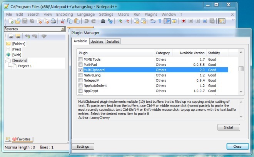This screenshot has height=157, width=254.
Task: Click the Stop macro recording icon
Action: click(190, 21)
